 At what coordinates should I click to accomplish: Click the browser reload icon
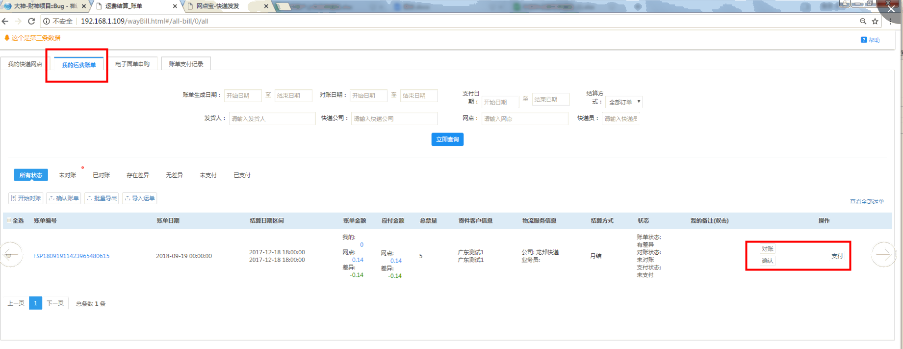(x=31, y=21)
